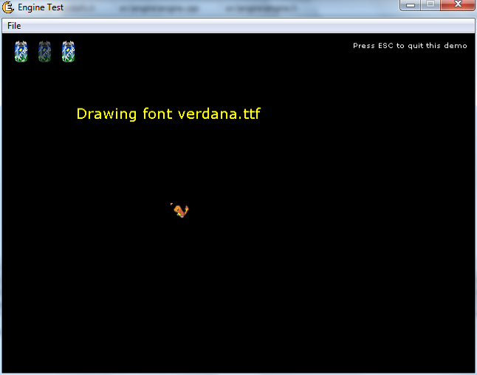Viewport: 477px width, 375px height.
Task: Click the rightmost soda can sprite
Action: click(x=68, y=52)
